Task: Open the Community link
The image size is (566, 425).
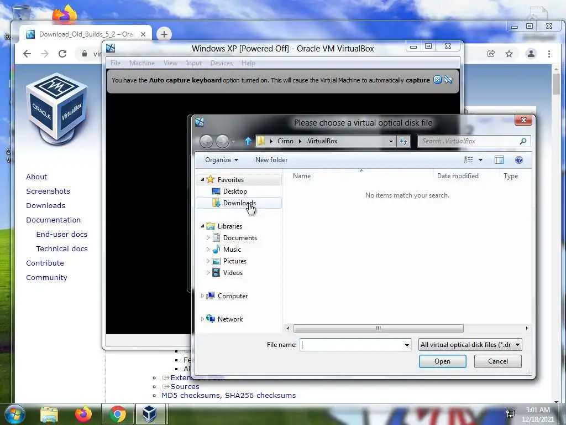Action: click(x=46, y=278)
